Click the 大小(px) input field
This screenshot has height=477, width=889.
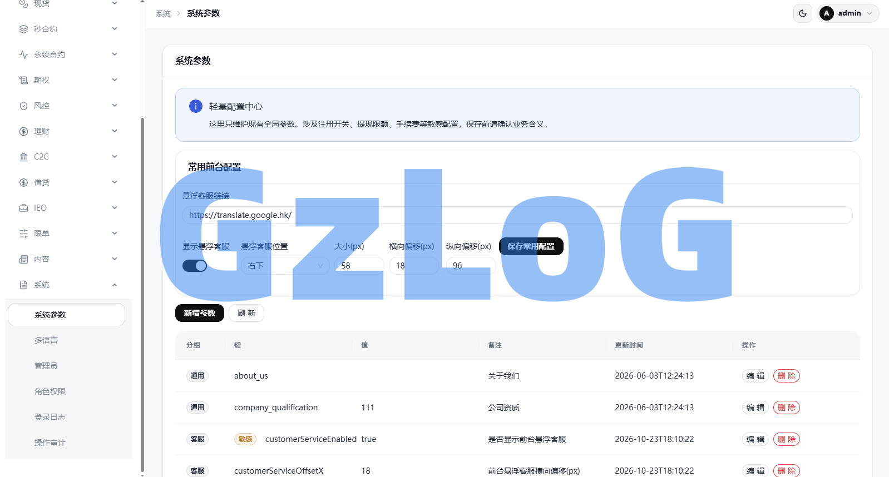(359, 266)
